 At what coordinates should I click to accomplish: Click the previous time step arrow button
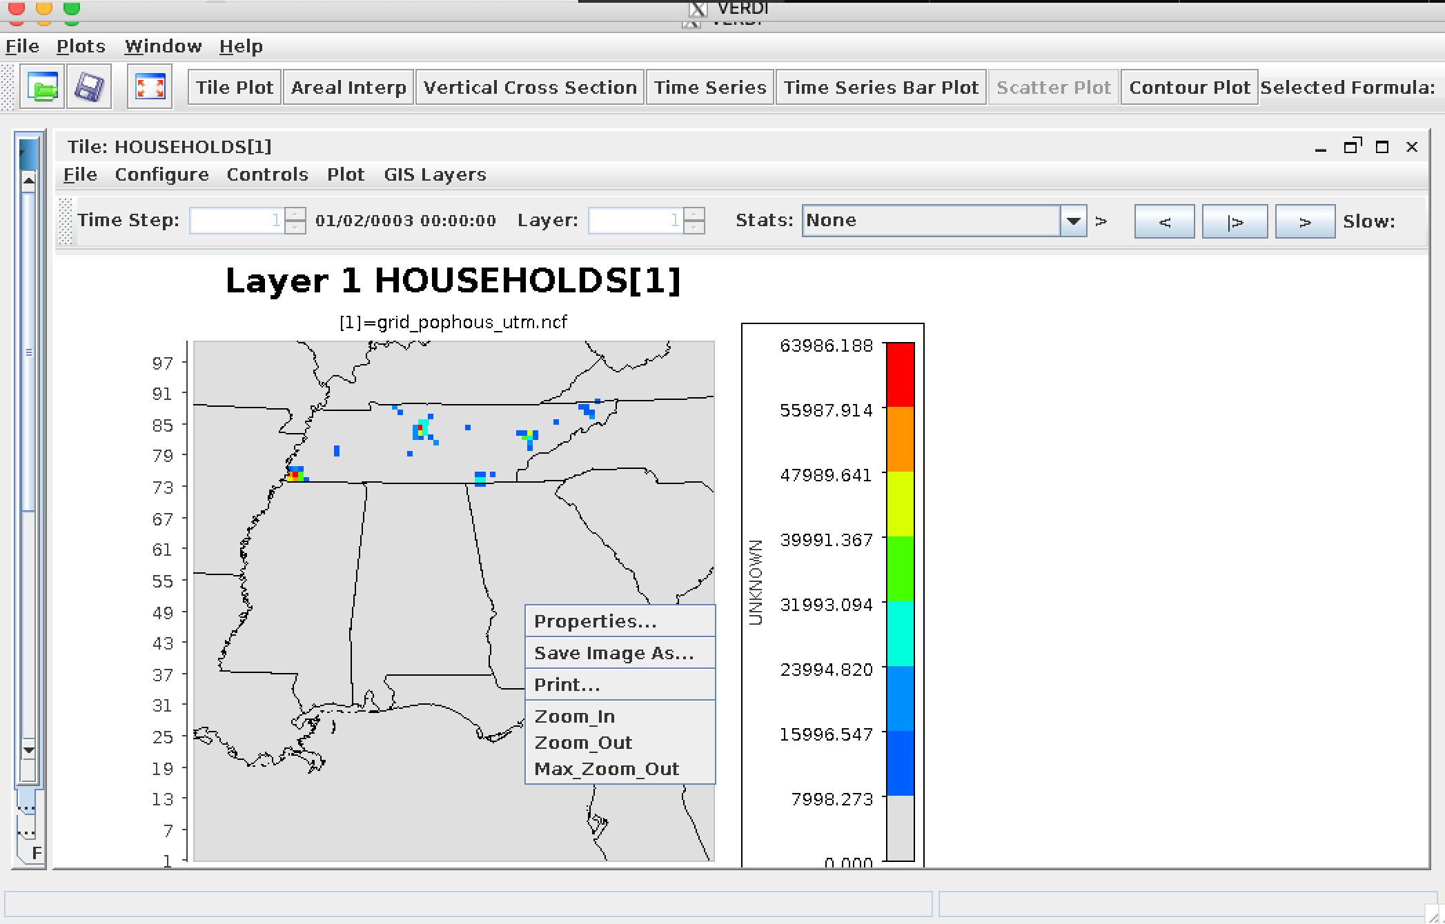1164,221
